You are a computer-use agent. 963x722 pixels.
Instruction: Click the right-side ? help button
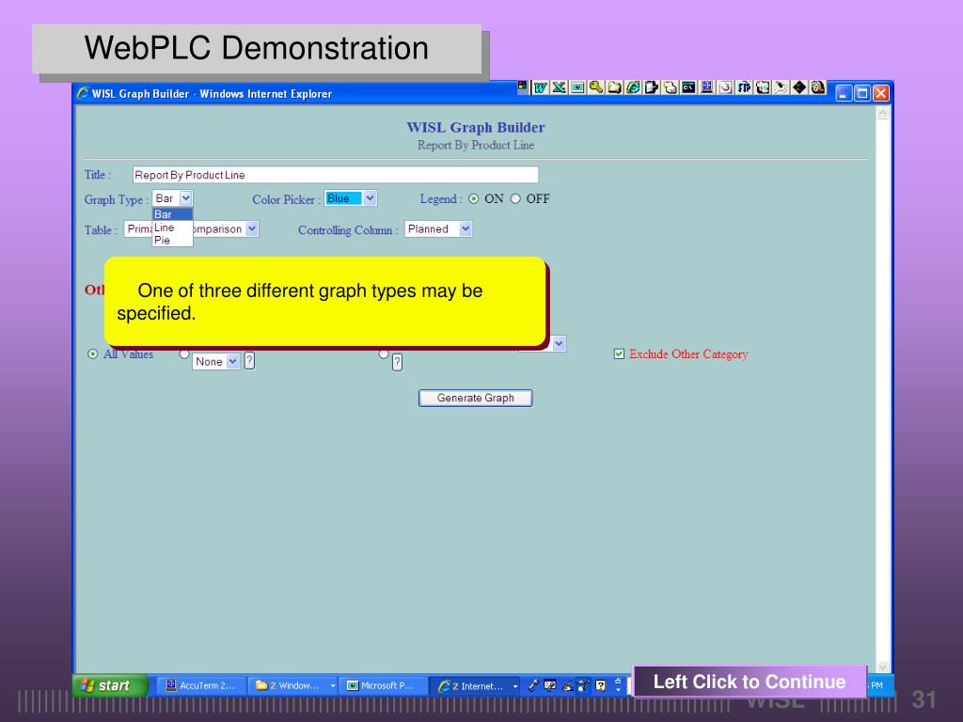pos(398,363)
